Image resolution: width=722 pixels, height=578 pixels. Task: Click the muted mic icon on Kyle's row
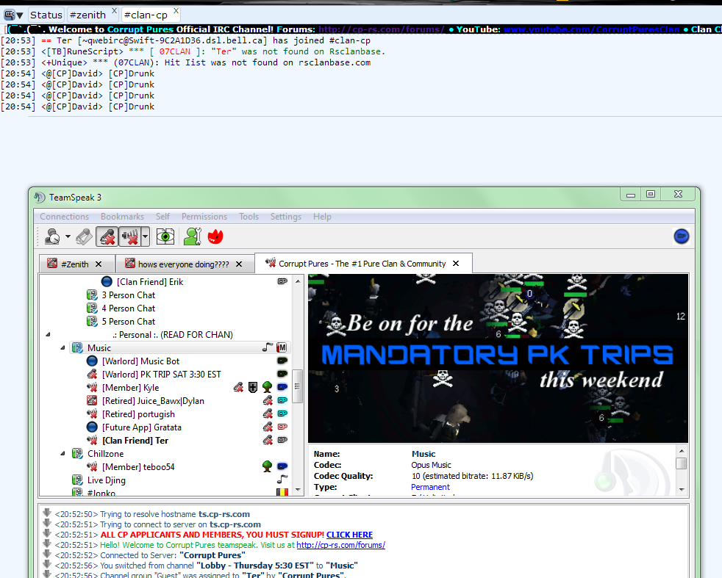point(238,388)
